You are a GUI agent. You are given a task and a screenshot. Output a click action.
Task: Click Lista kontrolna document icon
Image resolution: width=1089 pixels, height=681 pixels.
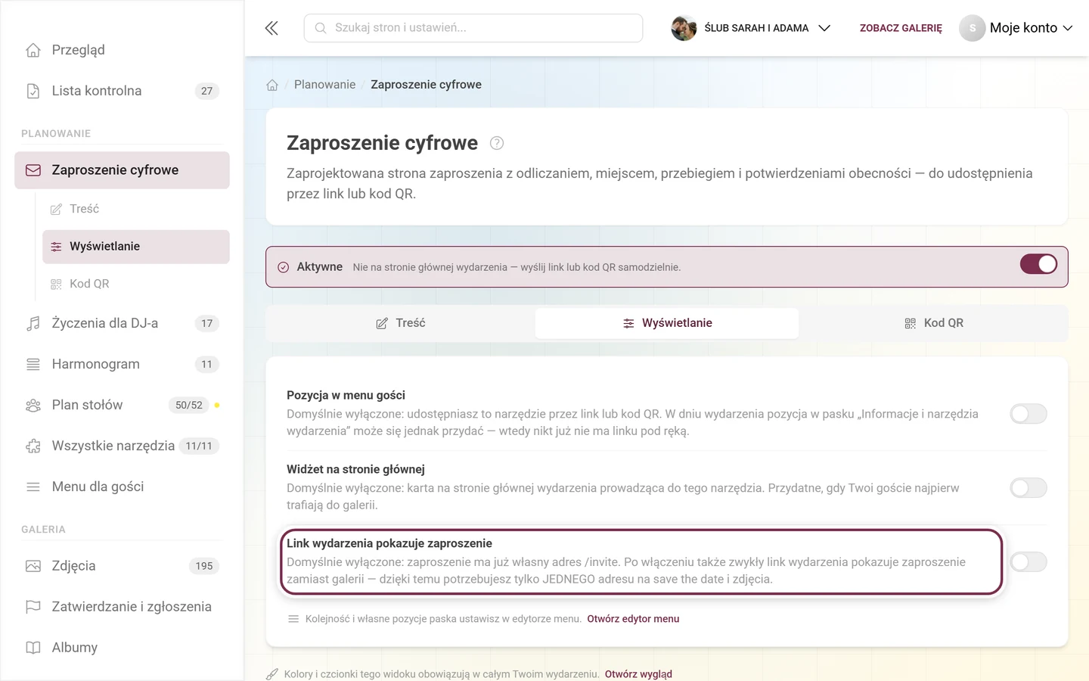[x=33, y=91]
